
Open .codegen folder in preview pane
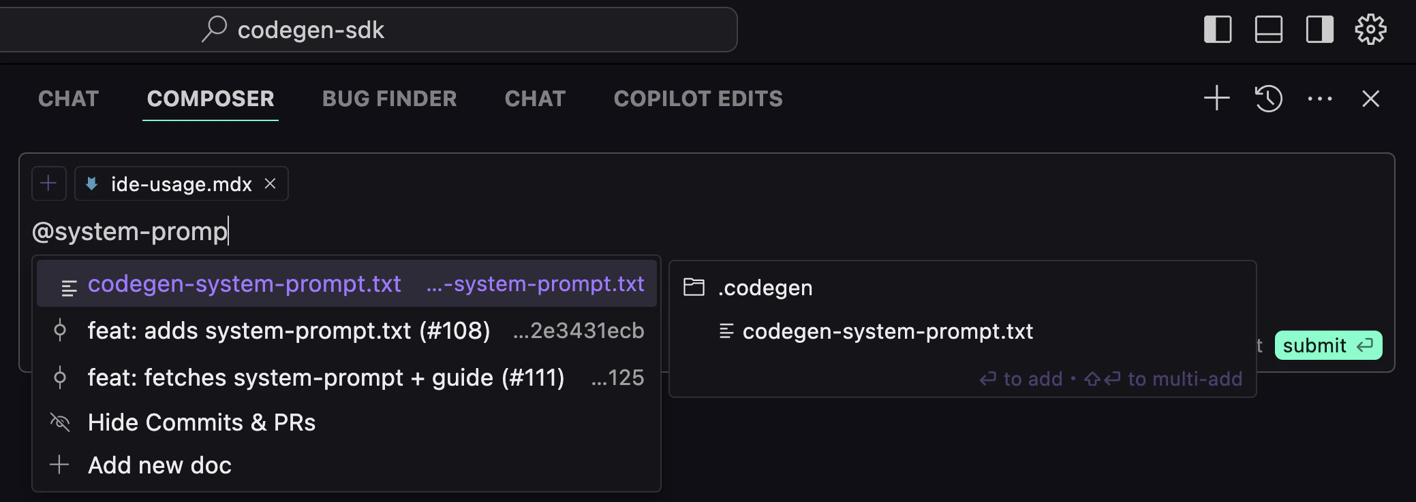pyautogui.click(x=765, y=288)
